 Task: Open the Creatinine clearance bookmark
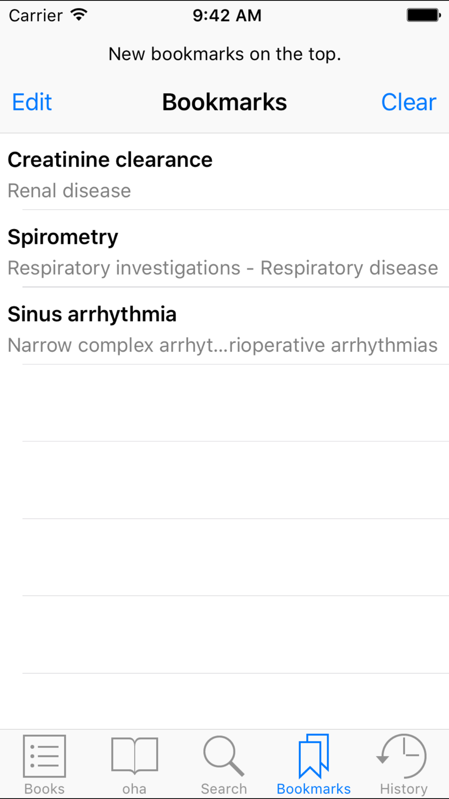[x=224, y=172]
